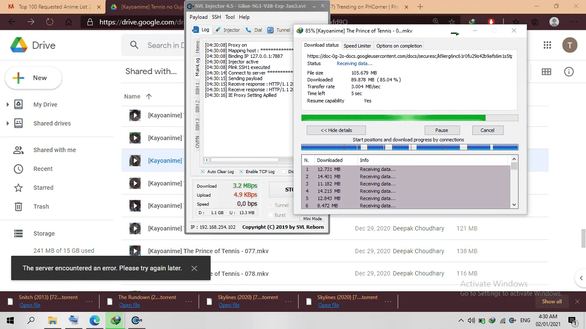Click the Drive search magnifier icon
This screenshot has height=329, width=586.
(134, 45)
